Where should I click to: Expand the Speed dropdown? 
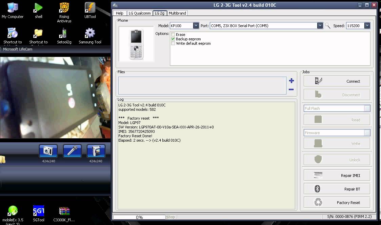(367, 25)
